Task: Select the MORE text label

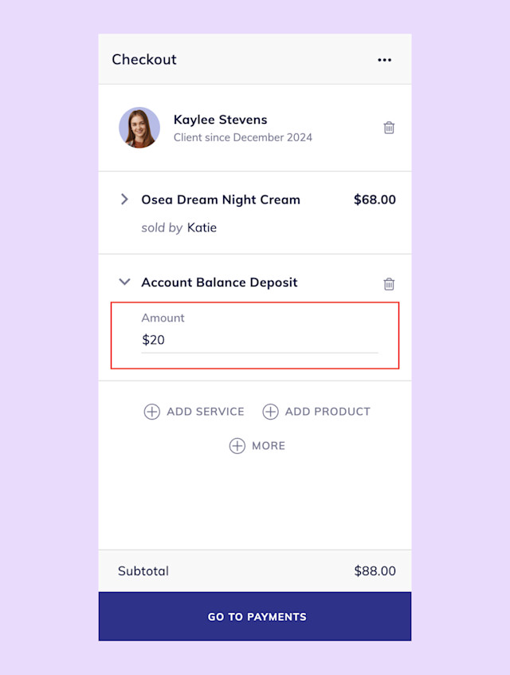Action: 269,446
